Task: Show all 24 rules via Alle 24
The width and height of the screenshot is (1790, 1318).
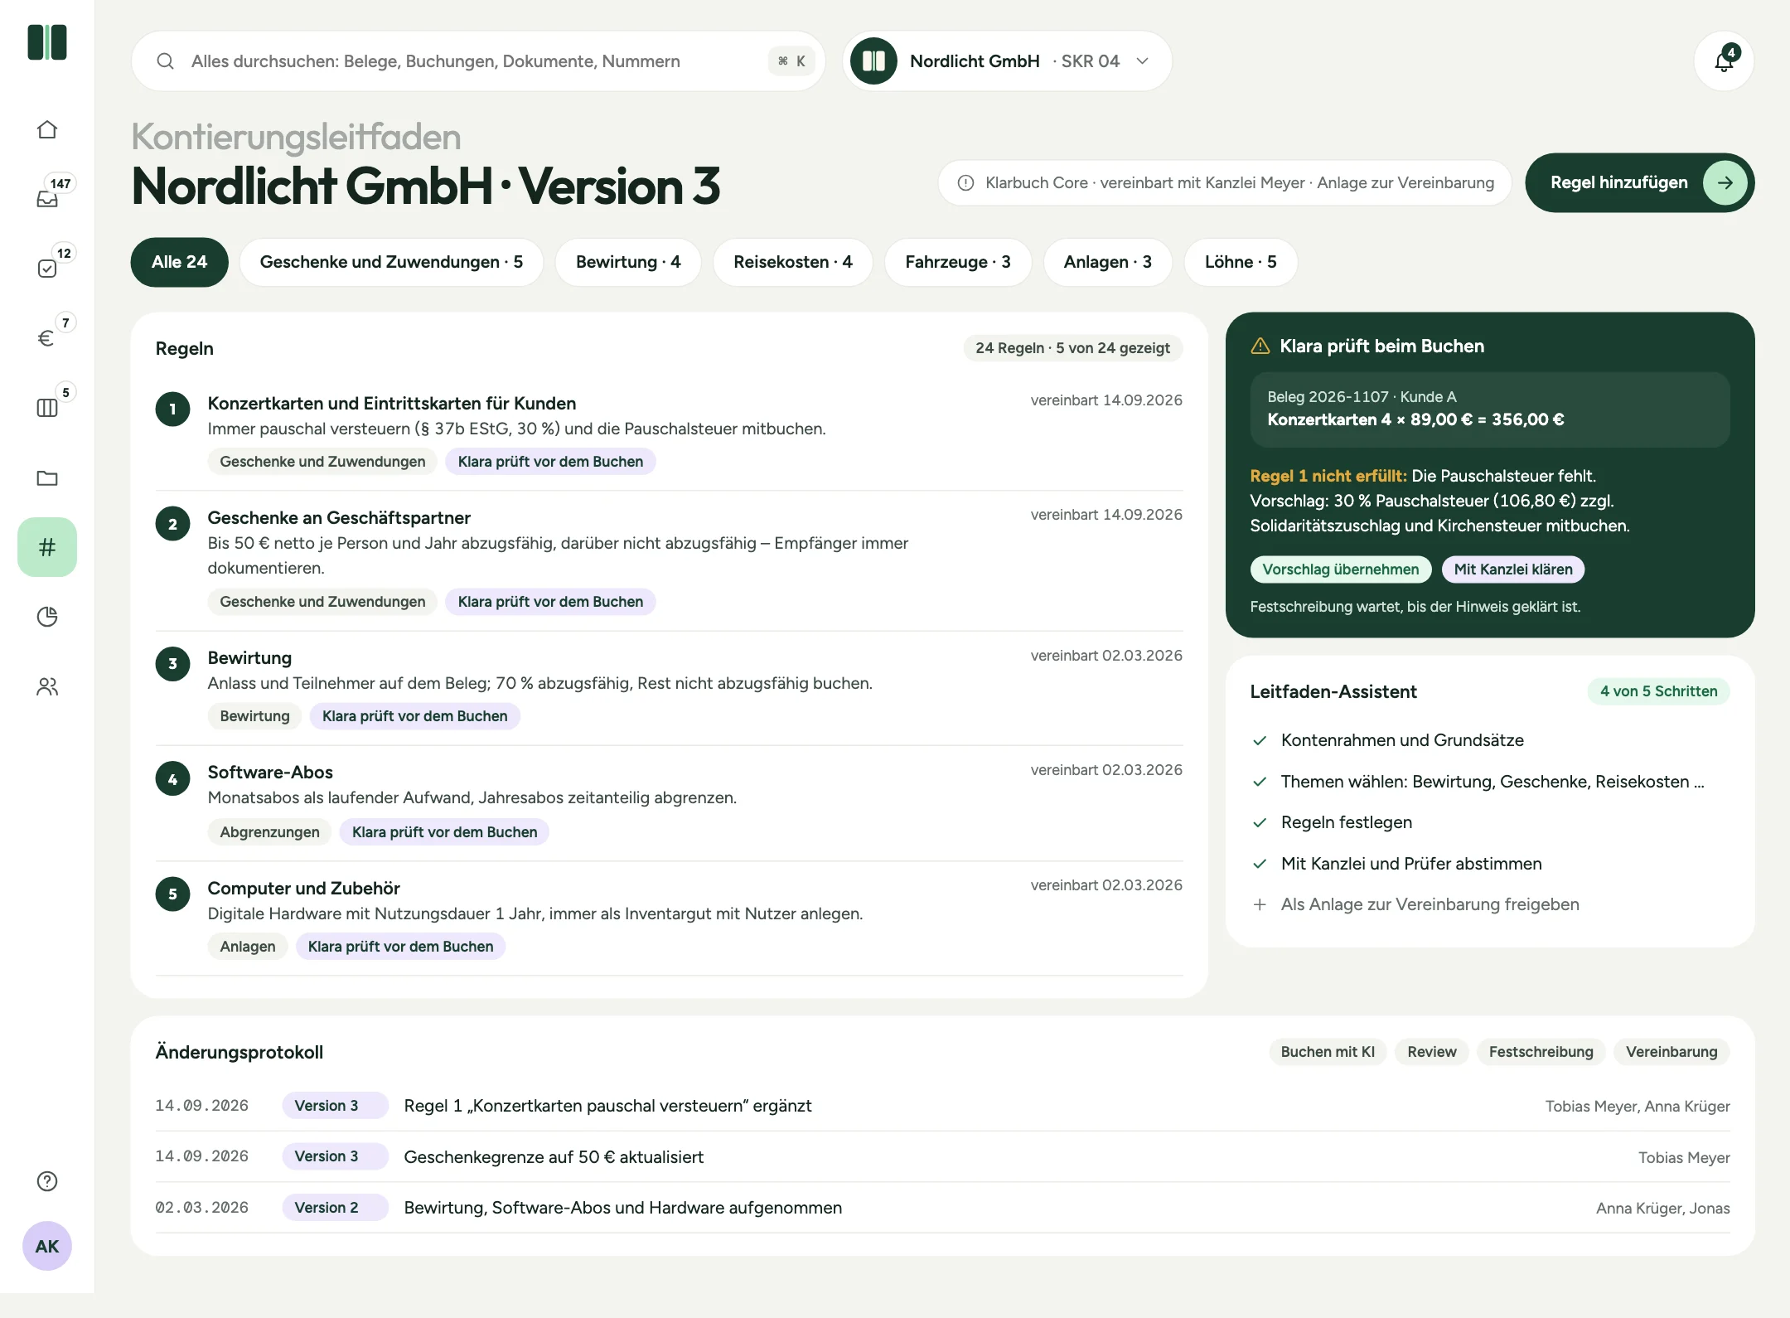Action: (179, 262)
